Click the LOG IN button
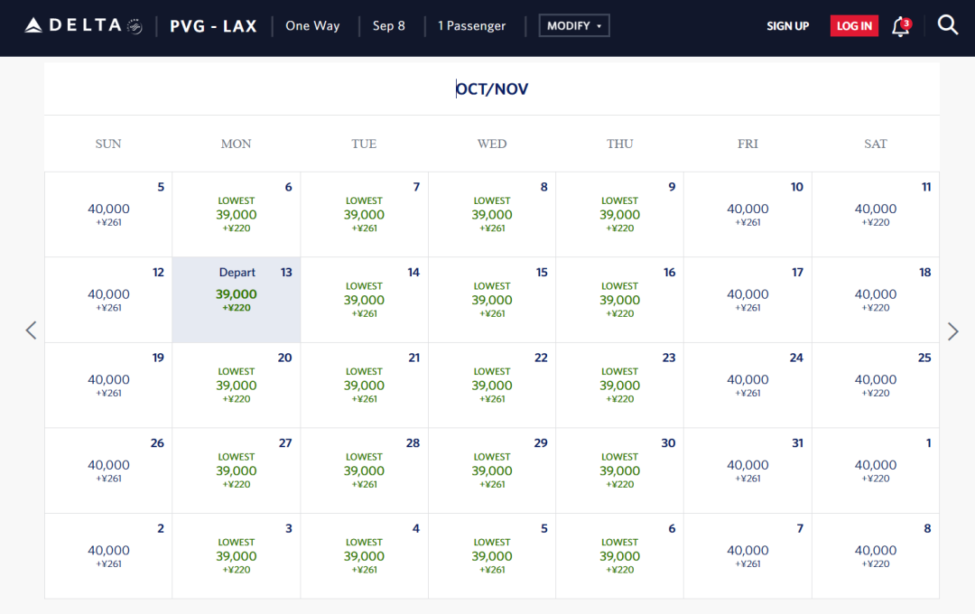 [853, 26]
